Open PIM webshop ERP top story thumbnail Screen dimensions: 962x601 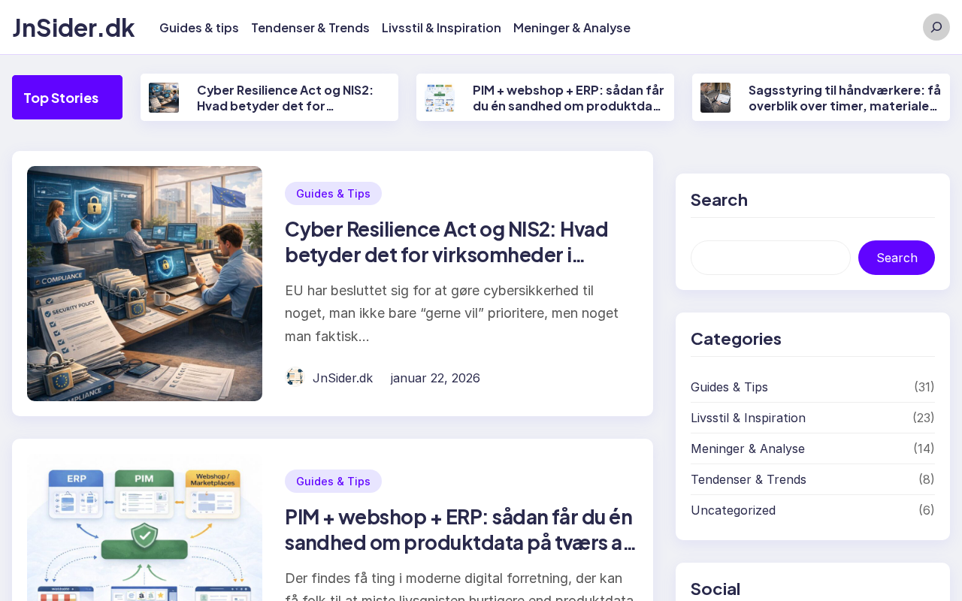point(440,98)
